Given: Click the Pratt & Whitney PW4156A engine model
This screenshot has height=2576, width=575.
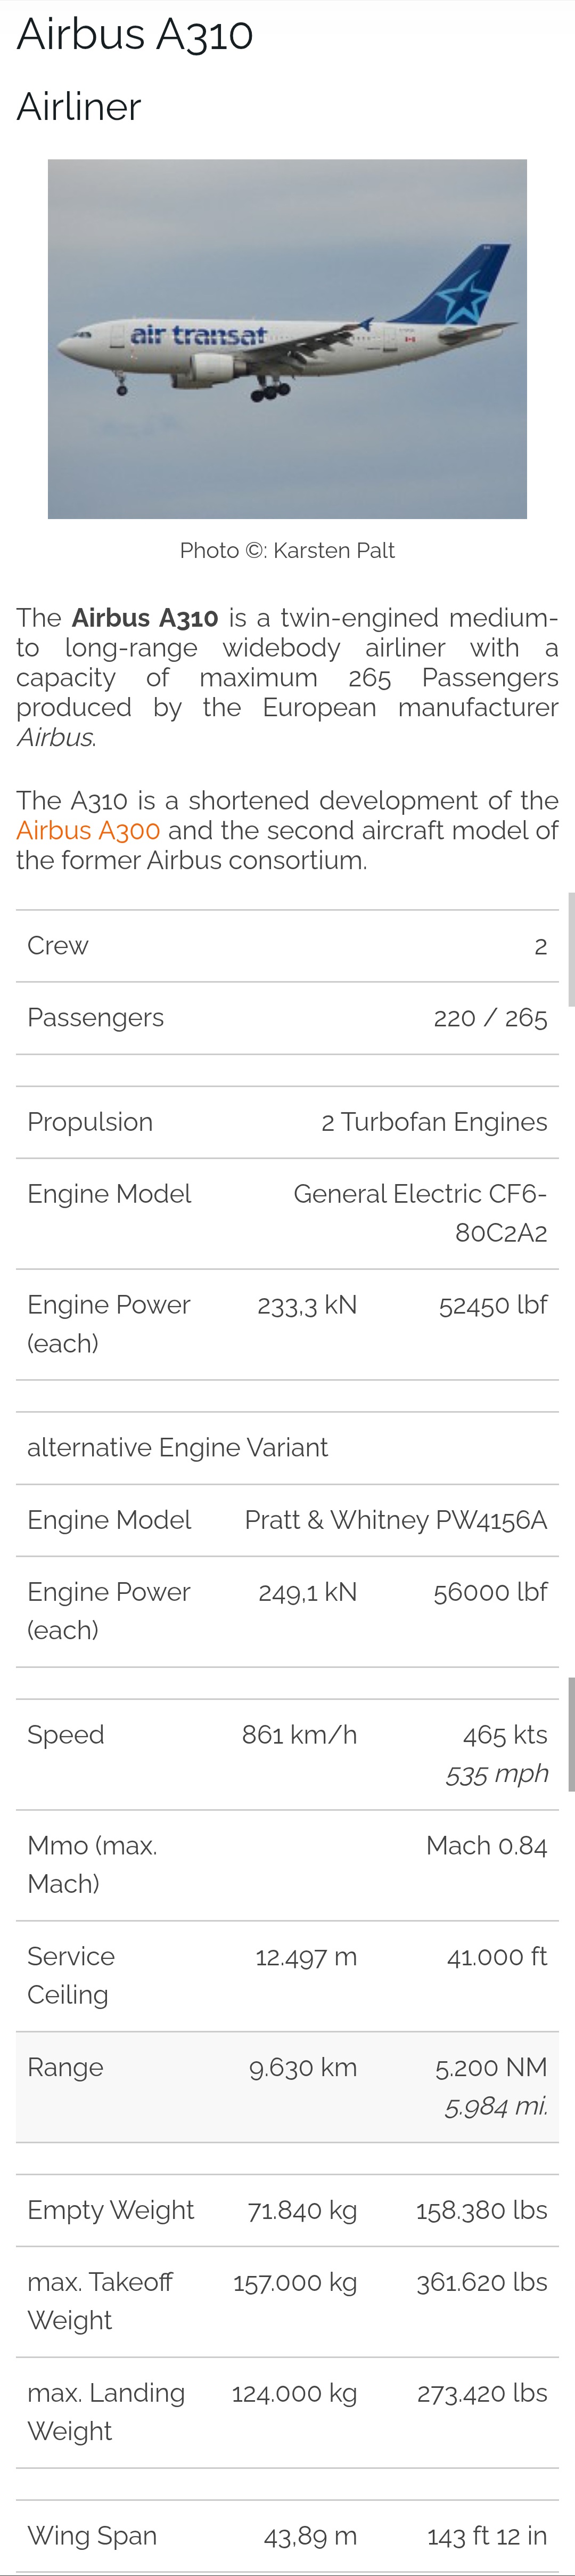Looking at the screenshot, I should [395, 1520].
